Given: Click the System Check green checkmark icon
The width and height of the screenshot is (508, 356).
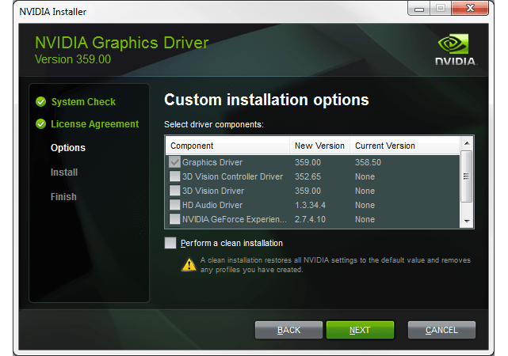Looking at the screenshot, I should click(x=41, y=102).
